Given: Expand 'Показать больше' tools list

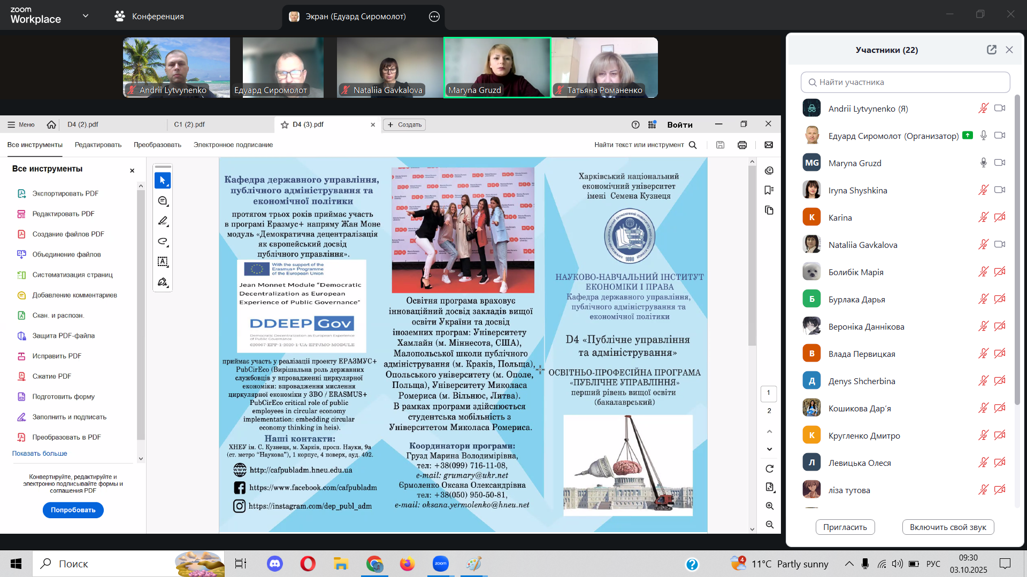Looking at the screenshot, I should [40, 454].
